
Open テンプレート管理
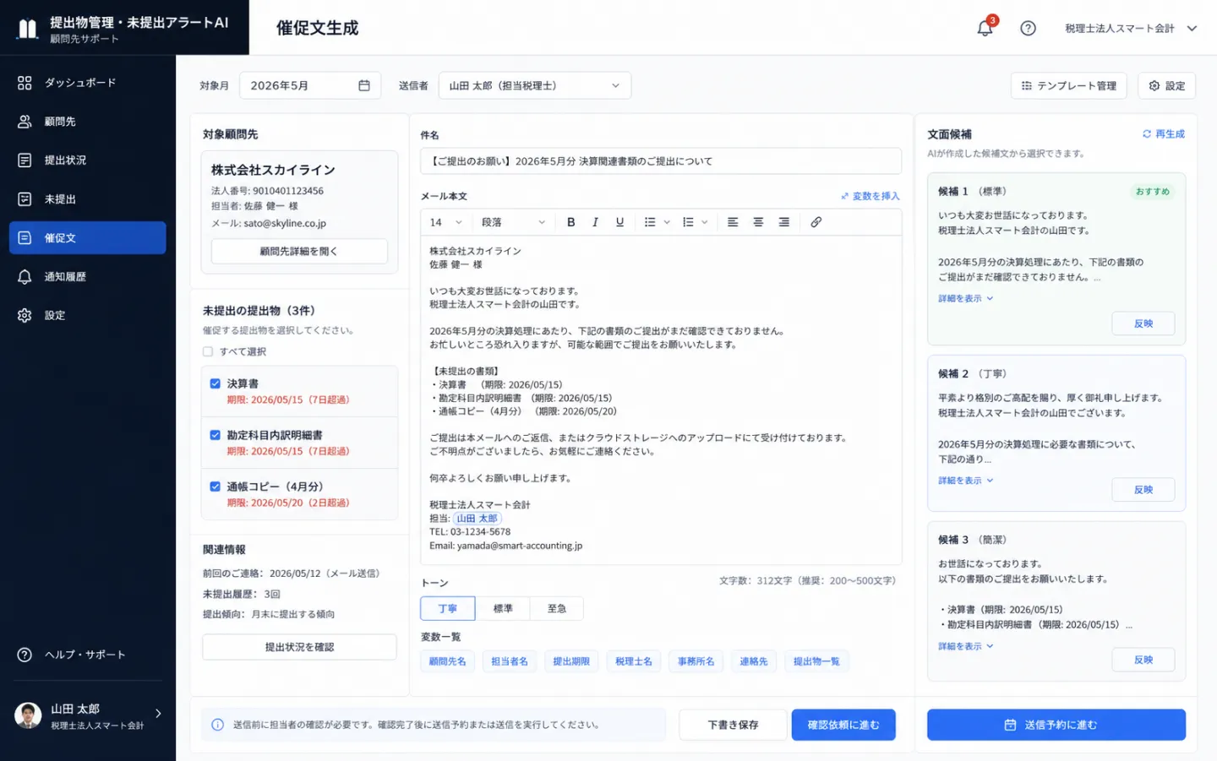click(x=1069, y=85)
